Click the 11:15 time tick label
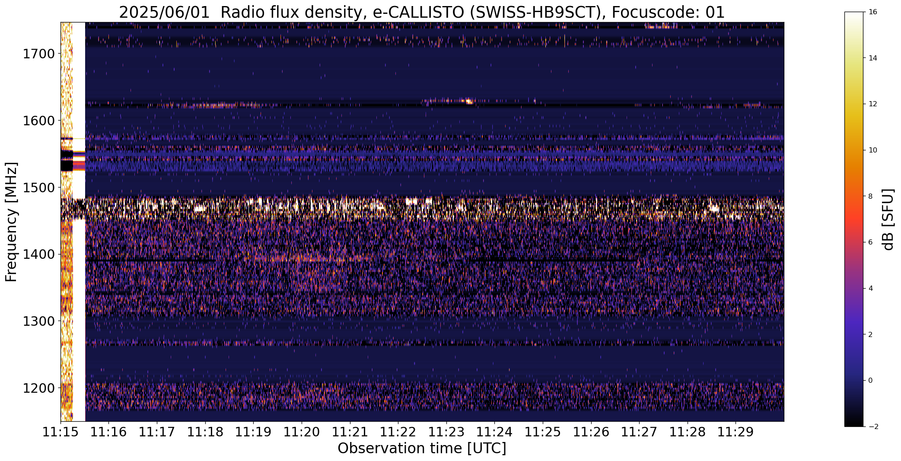This screenshot has height=461, width=901. point(60,432)
